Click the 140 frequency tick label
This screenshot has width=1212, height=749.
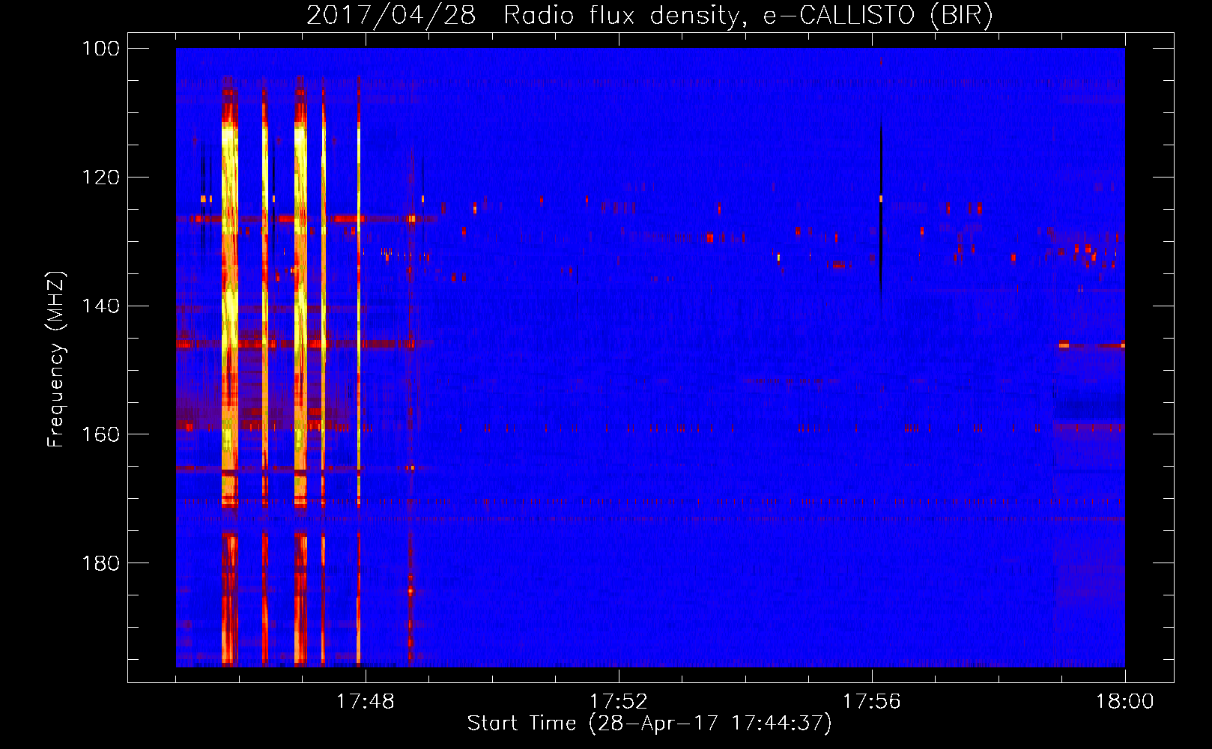pyautogui.click(x=100, y=306)
